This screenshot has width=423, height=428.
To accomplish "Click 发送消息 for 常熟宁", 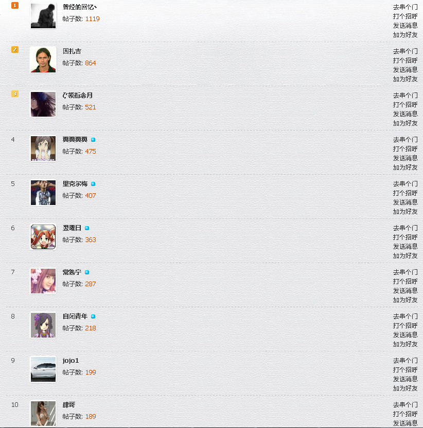I will pyautogui.click(x=405, y=291).
